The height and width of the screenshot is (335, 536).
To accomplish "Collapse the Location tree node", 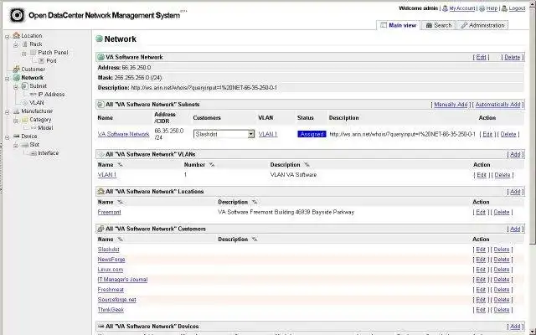I will 8,36.
